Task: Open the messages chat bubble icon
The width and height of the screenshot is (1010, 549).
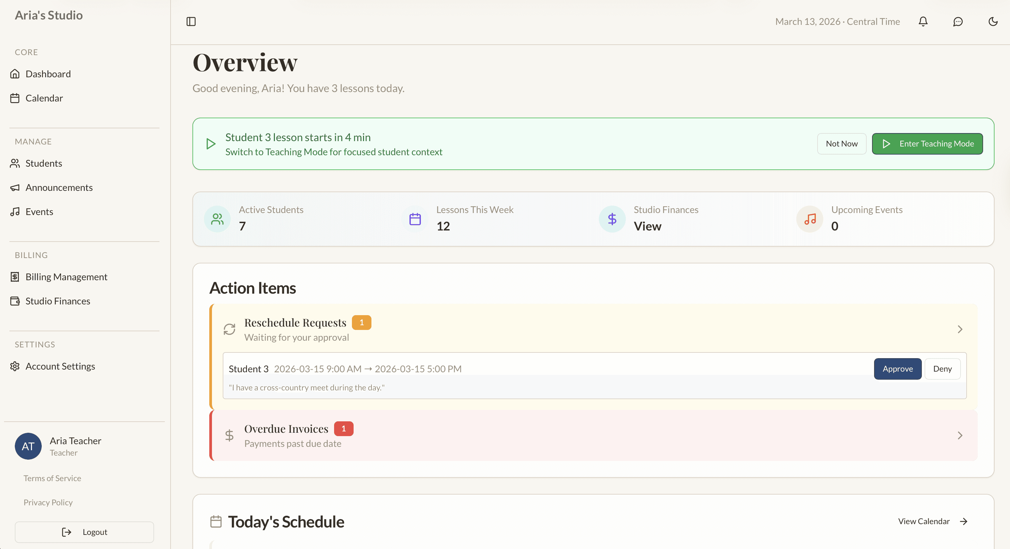Action: coord(958,22)
